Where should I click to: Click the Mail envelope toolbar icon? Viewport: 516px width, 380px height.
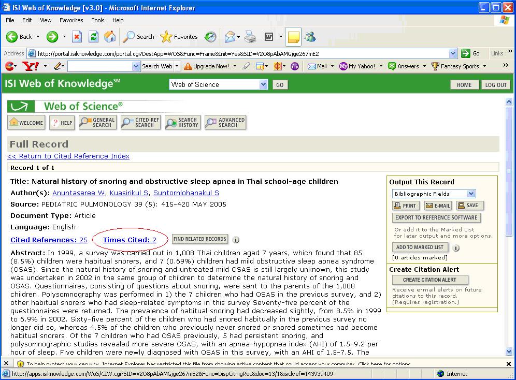click(x=230, y=37)
